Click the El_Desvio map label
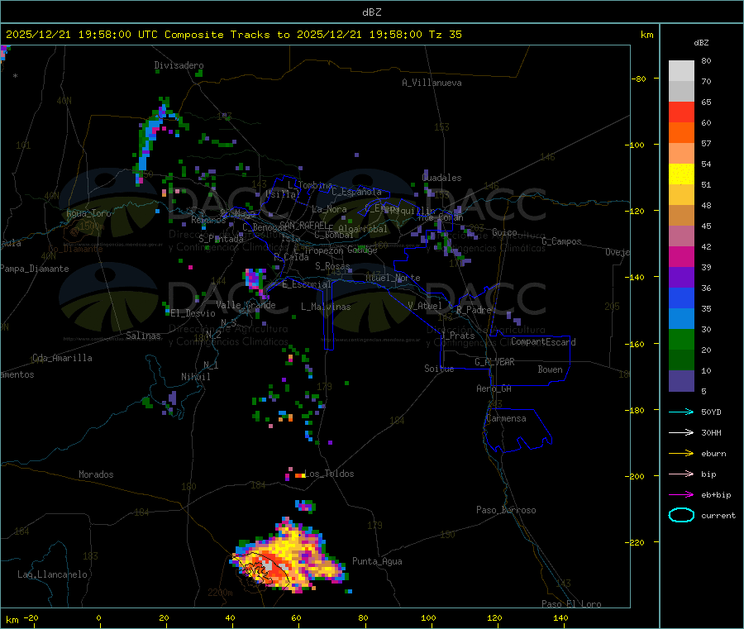The image size is (744, 629). pyautogui.click(x=193, y=313)
